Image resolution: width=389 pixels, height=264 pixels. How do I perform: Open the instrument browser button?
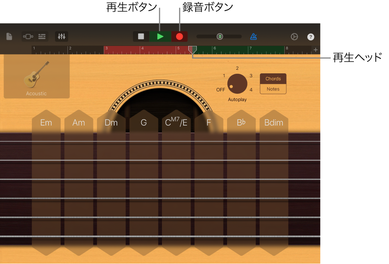[x=28, y=36]
